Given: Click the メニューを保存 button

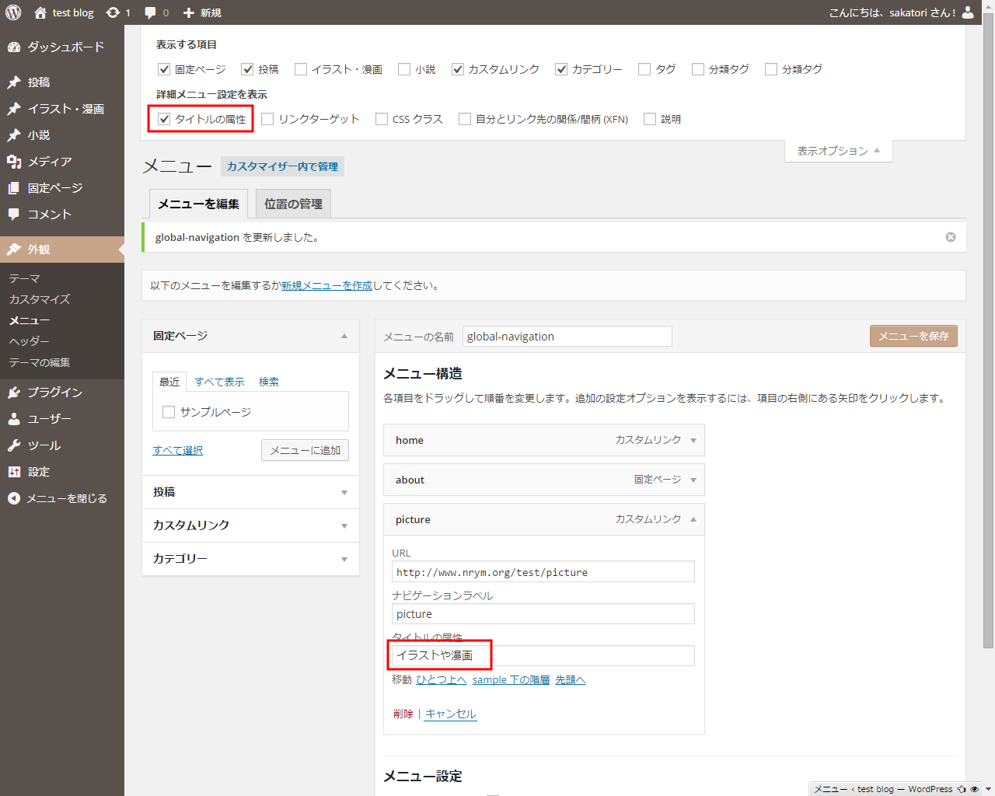Looking at the screenshot, I should (913, 336).
